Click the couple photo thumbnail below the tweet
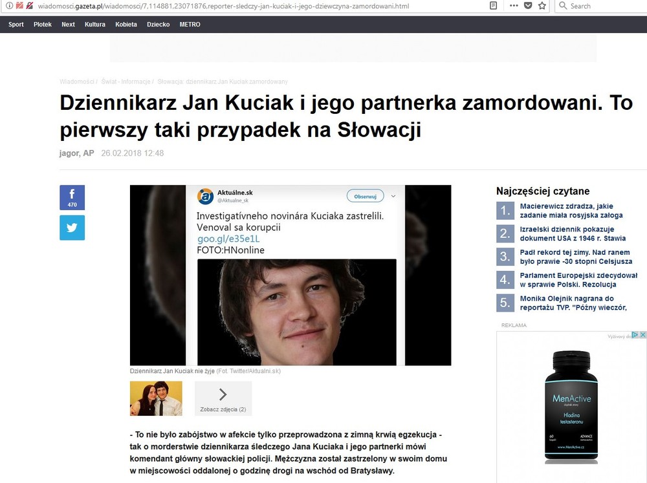647x483 pixels. pyautogui.click(x=155, y=398)
